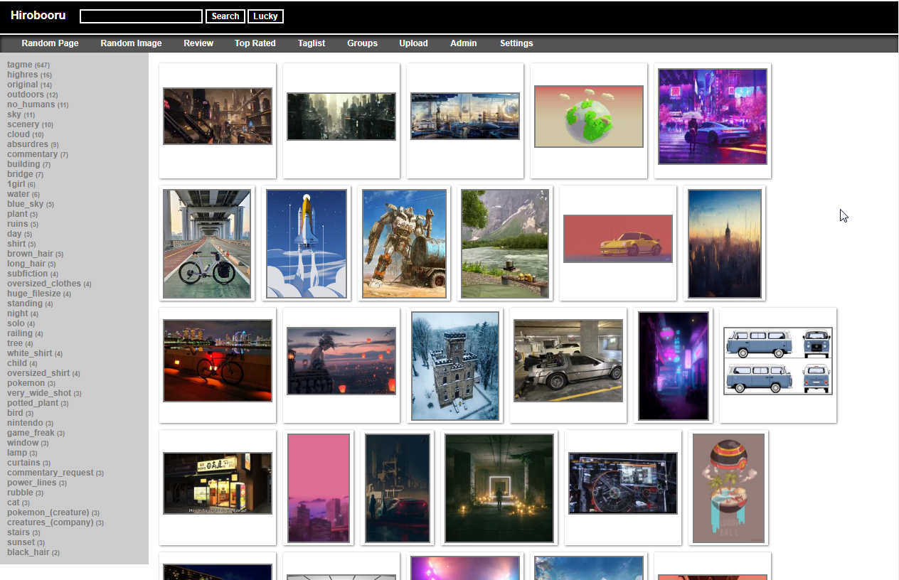Filter by the highres tag
Viewport: 899px width, 580px height.
23,75
